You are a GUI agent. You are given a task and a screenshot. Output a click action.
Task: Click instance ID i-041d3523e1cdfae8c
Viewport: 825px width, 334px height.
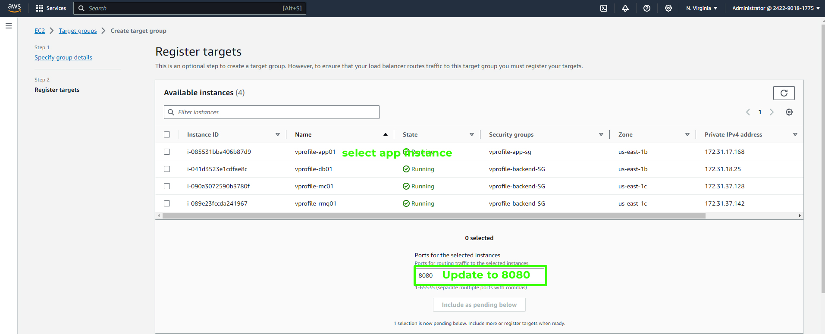217,169
